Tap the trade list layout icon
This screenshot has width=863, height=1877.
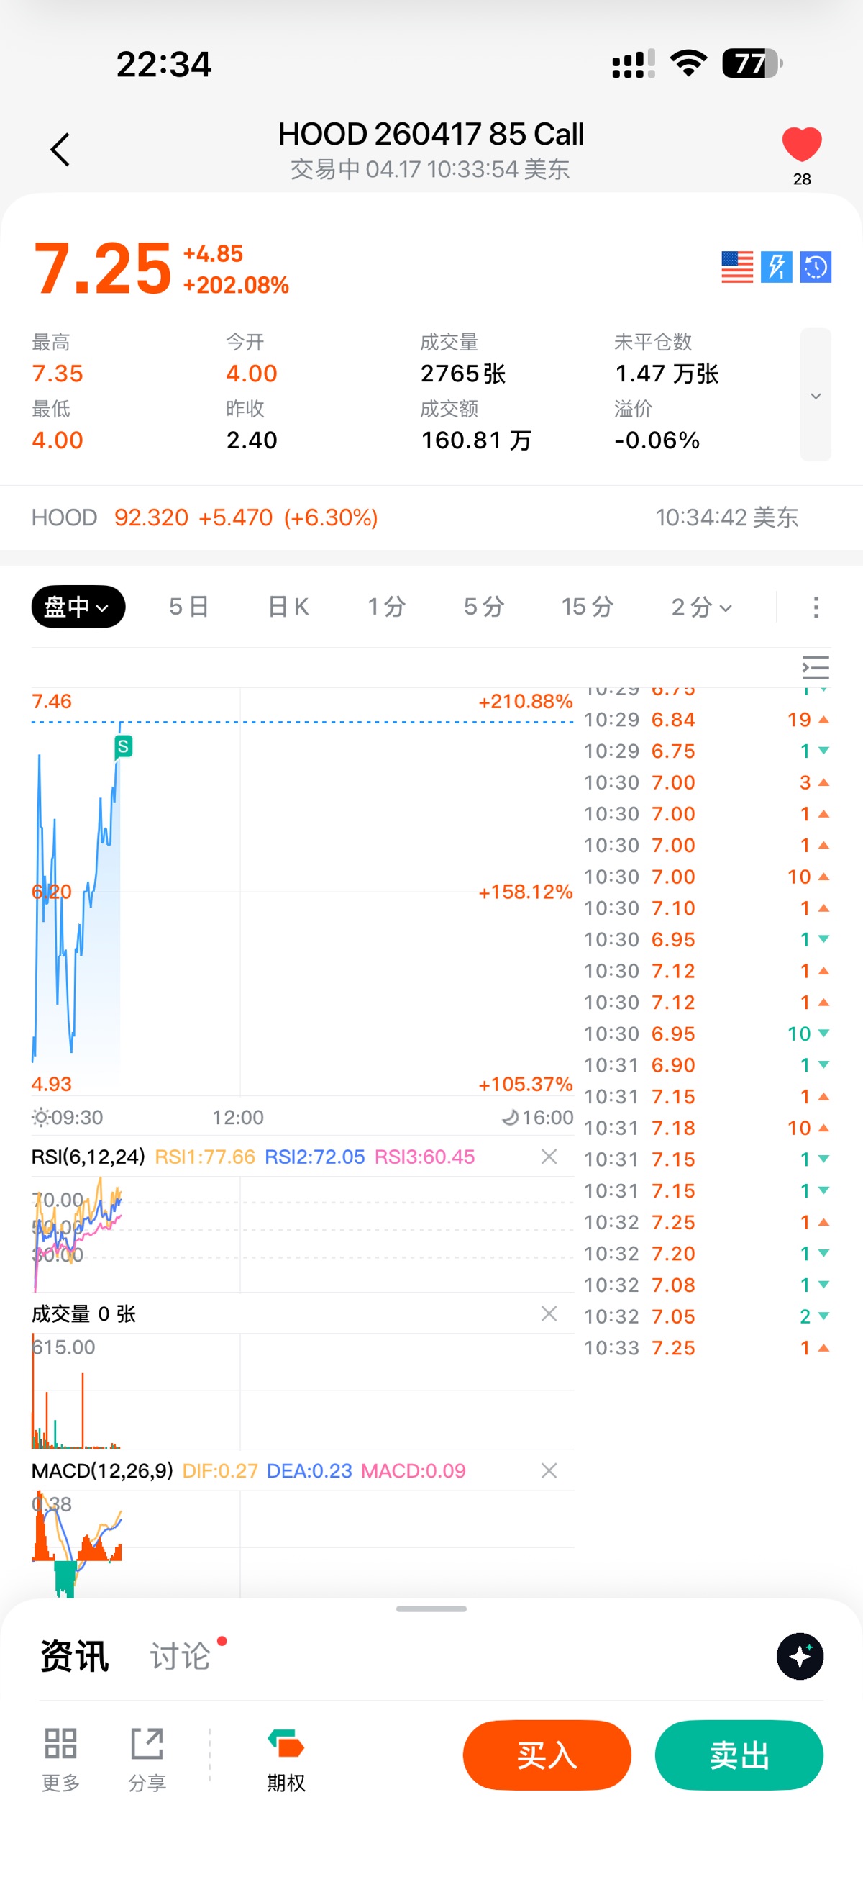click(816, 667)
